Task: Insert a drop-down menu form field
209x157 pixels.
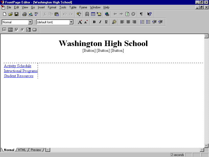Action: tap(29, 30)
